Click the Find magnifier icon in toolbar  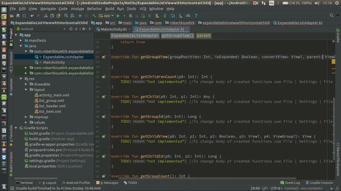[66, 16]
